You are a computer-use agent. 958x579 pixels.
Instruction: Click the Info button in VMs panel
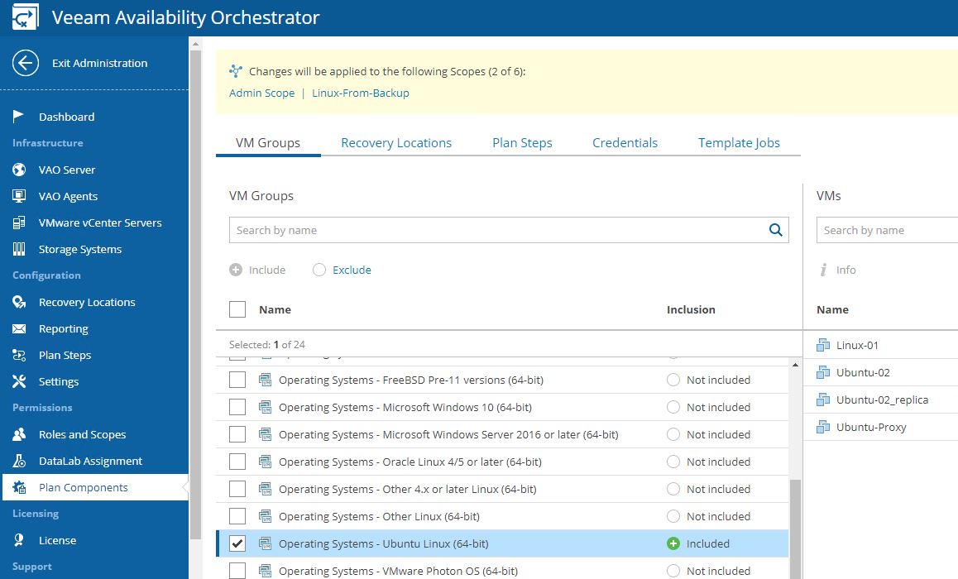pos(837,270)
